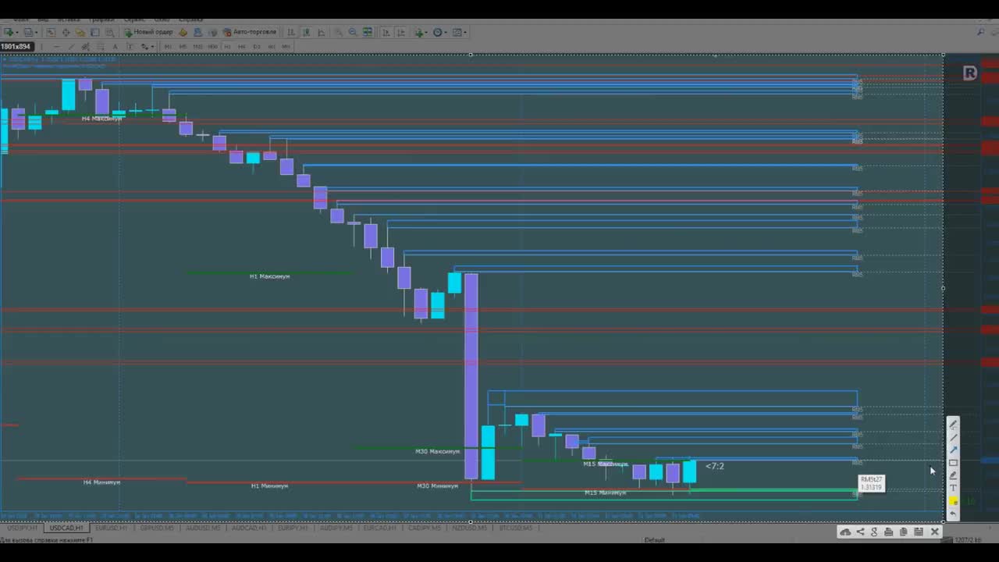Click the 'H4 Минимум' chart label

coord(101,482)
